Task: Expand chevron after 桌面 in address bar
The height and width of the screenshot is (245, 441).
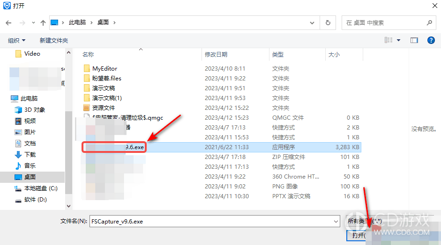Action: point(114,22)
